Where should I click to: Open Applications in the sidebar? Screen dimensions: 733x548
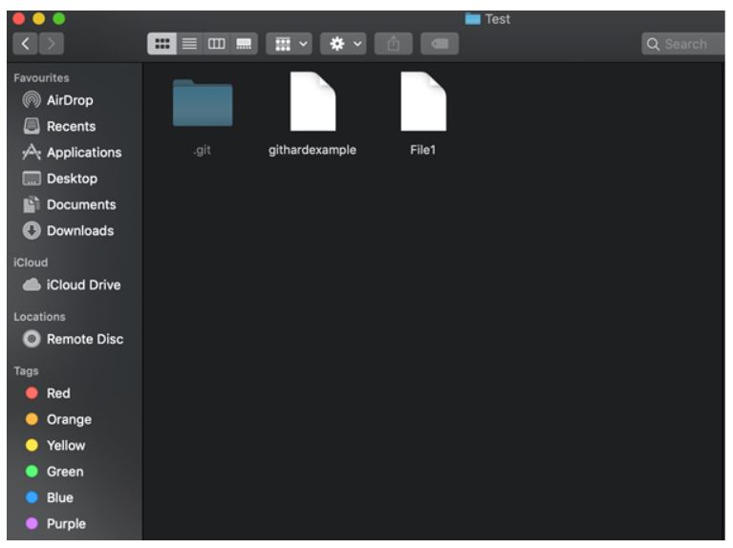click(72, 153)
